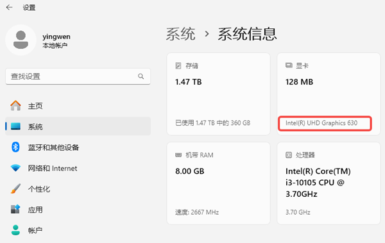Open 网络和 Internet settings
The width and height of the screenshot is (385, 243).
click(x=78, y=168)
